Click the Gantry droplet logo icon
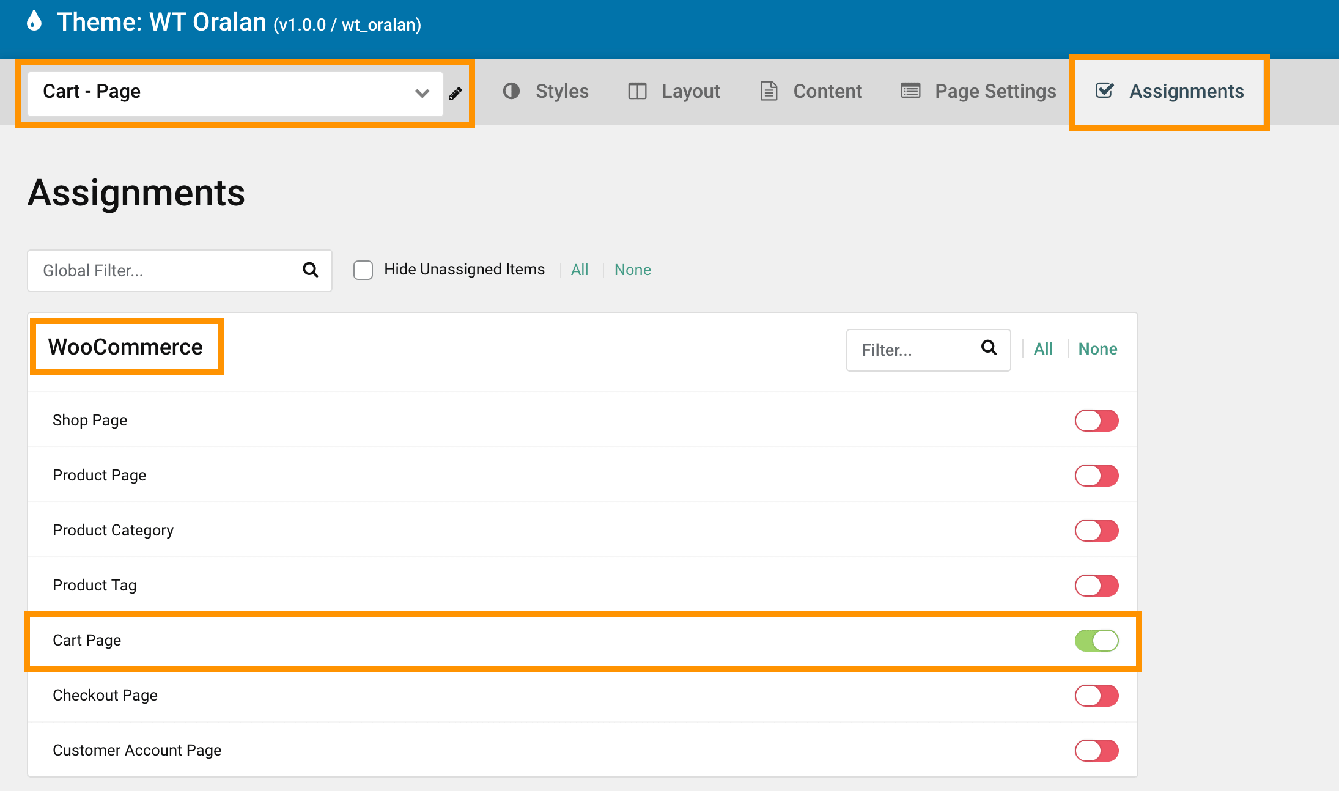The width and height of the screenshot is (1339, 791). (x=35, y=21)
